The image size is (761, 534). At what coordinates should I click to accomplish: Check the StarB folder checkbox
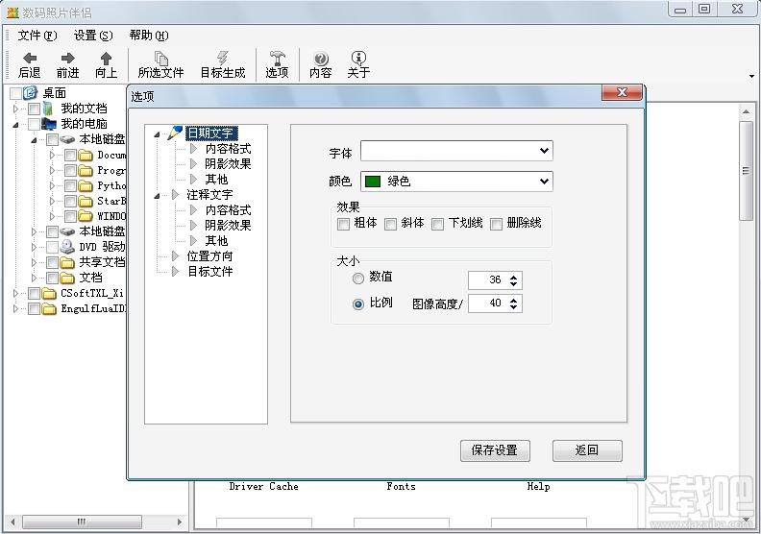pyautogui.click(x=70, y=202)
